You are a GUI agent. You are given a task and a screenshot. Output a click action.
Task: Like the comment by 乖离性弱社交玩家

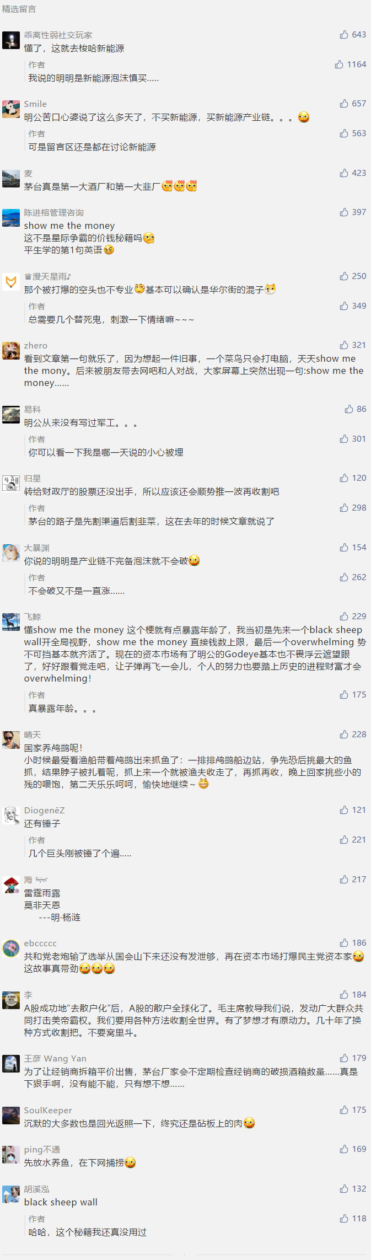click(x=344, y=35)
